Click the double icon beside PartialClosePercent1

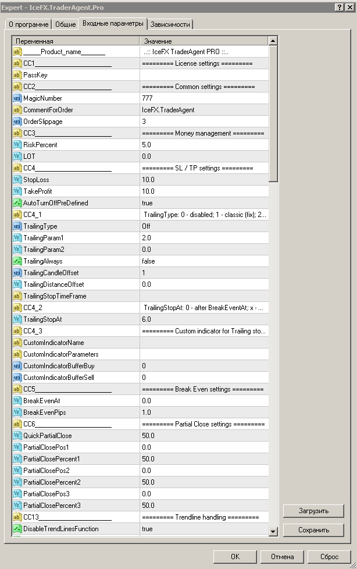[x=17, y=458]
